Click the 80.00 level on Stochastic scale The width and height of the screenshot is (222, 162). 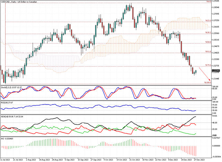click(x=215, y=88)
